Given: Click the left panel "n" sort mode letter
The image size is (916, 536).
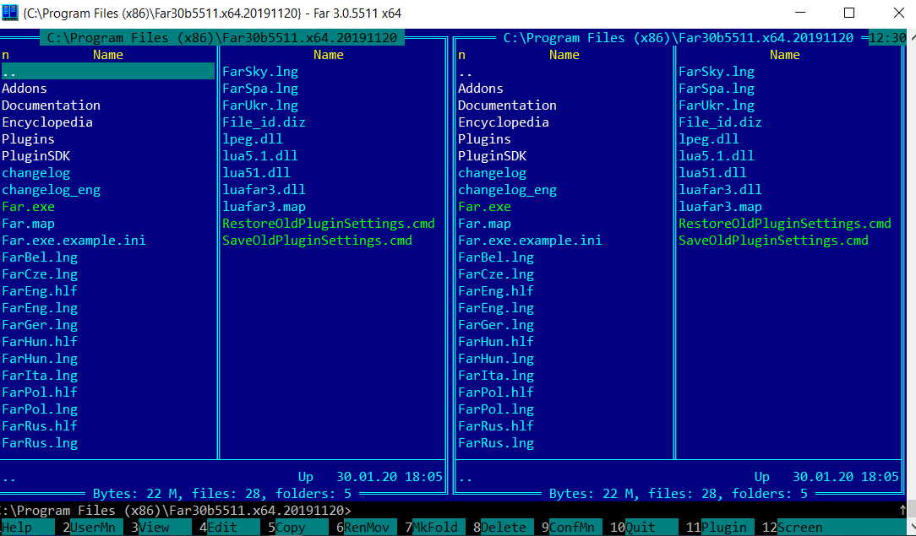Looking at the screenshot, I should [5, 56].
